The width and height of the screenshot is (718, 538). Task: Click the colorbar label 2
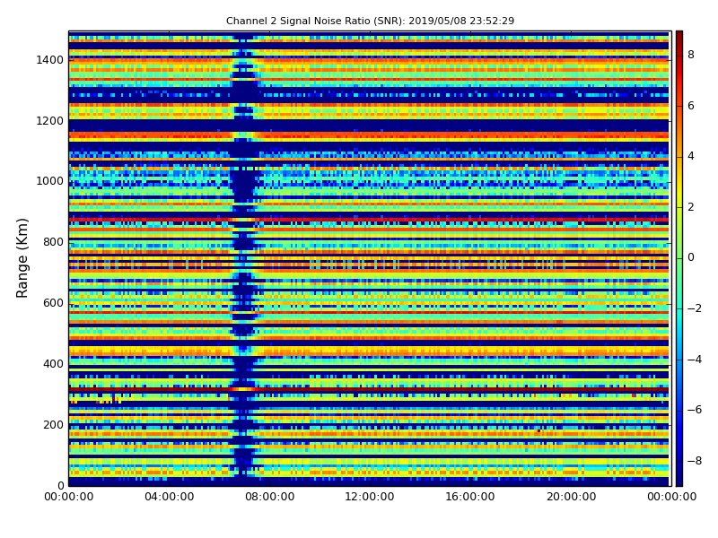click(691, 207)
